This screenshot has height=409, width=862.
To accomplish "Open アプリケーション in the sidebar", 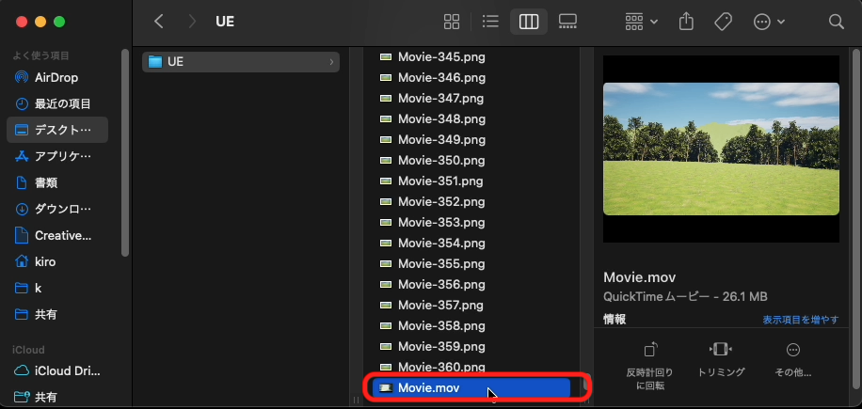I will 57,156.
